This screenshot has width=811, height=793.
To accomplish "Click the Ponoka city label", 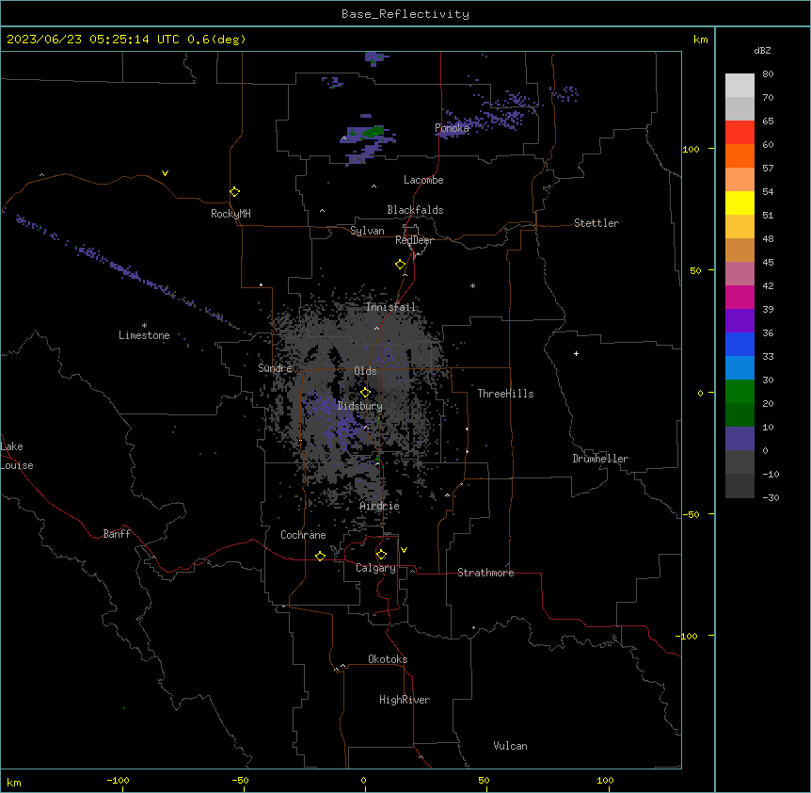I will click(x=452, y=128).
